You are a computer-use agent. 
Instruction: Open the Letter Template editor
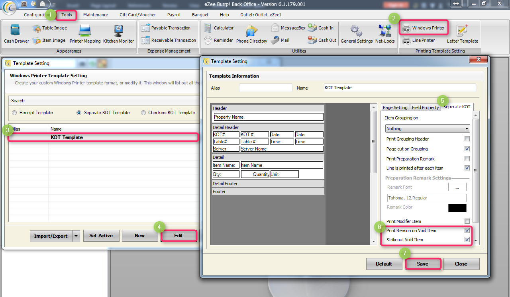pyautogui.click(x=462, y=34)
